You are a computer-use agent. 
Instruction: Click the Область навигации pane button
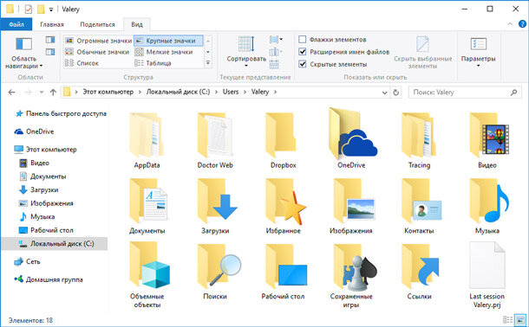(24, 53)
